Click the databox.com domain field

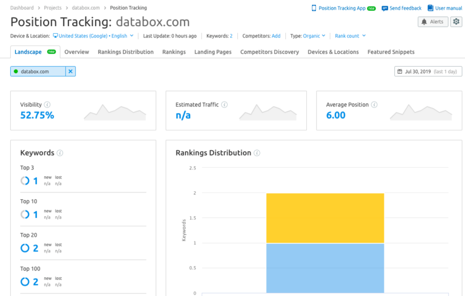click(38, 71)
